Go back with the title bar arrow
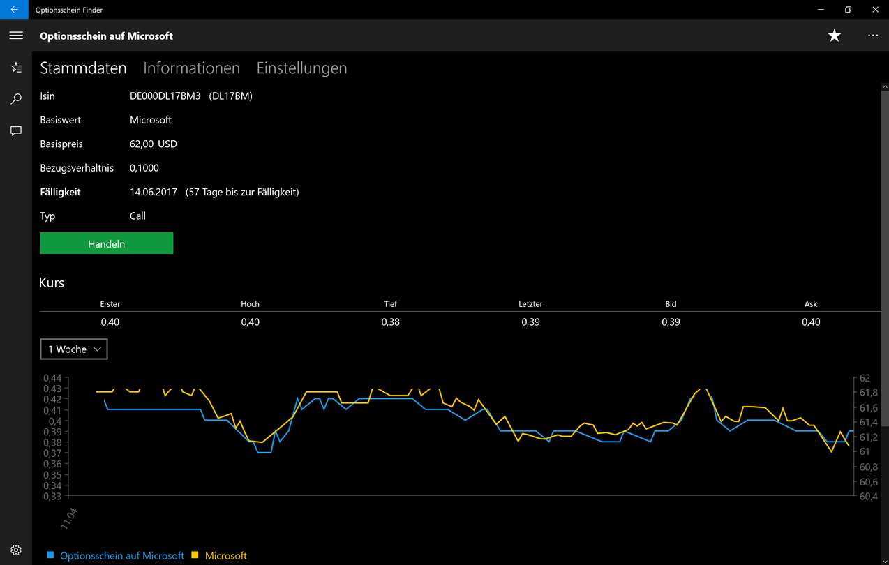Screen dimensions: 889x565 click(x=14, y=9)
